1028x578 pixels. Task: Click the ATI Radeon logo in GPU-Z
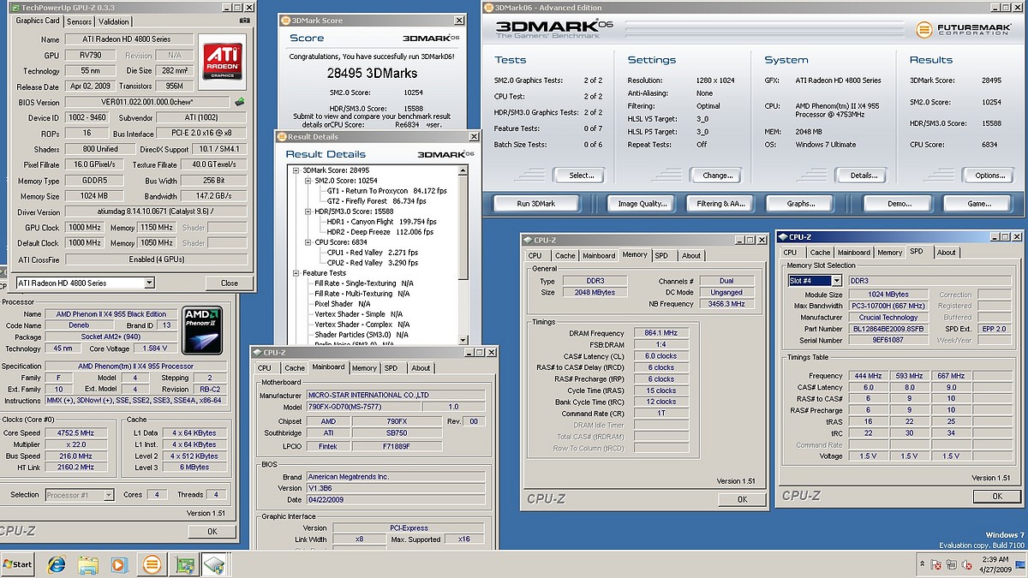tap(221, 60)
